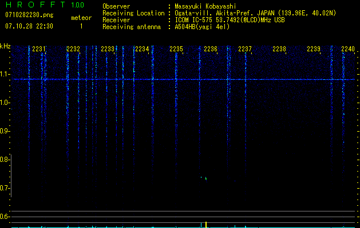This screenshot has width=360, height=228.
Task: Click the 2235 time marker
Action: [x=176, y=49]
